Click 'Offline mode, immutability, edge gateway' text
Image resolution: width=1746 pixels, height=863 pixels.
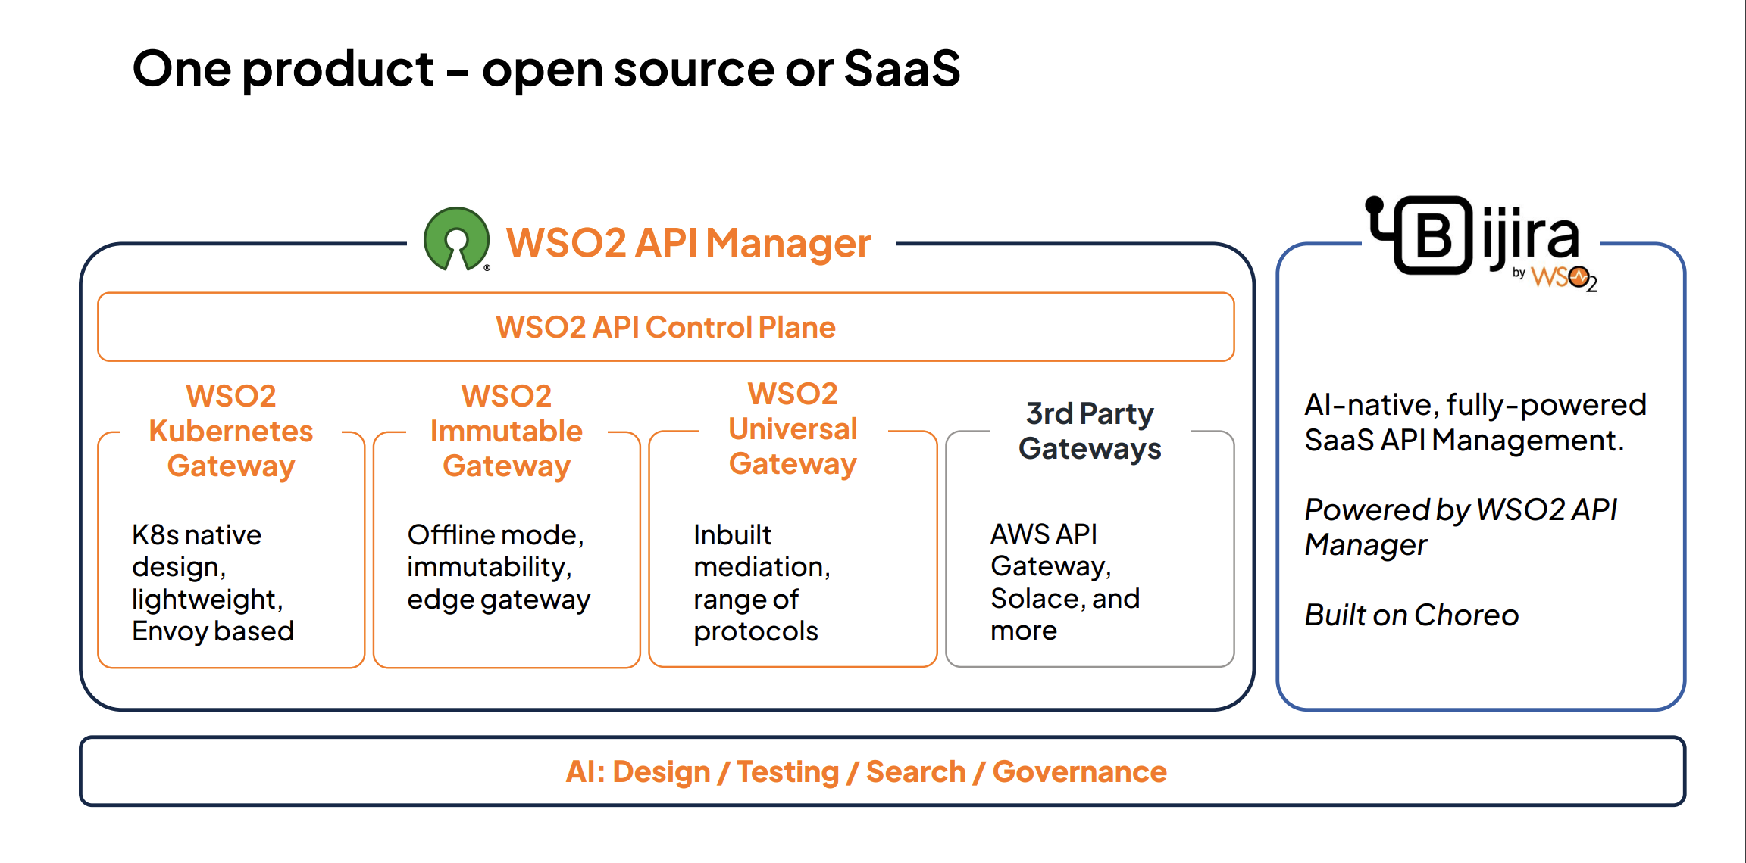click(499, 567)
